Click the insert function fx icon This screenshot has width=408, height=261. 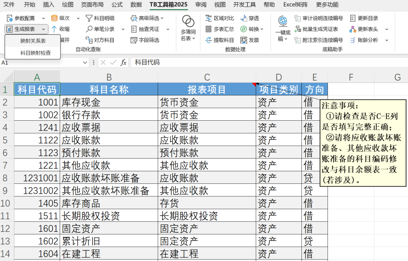123,62
